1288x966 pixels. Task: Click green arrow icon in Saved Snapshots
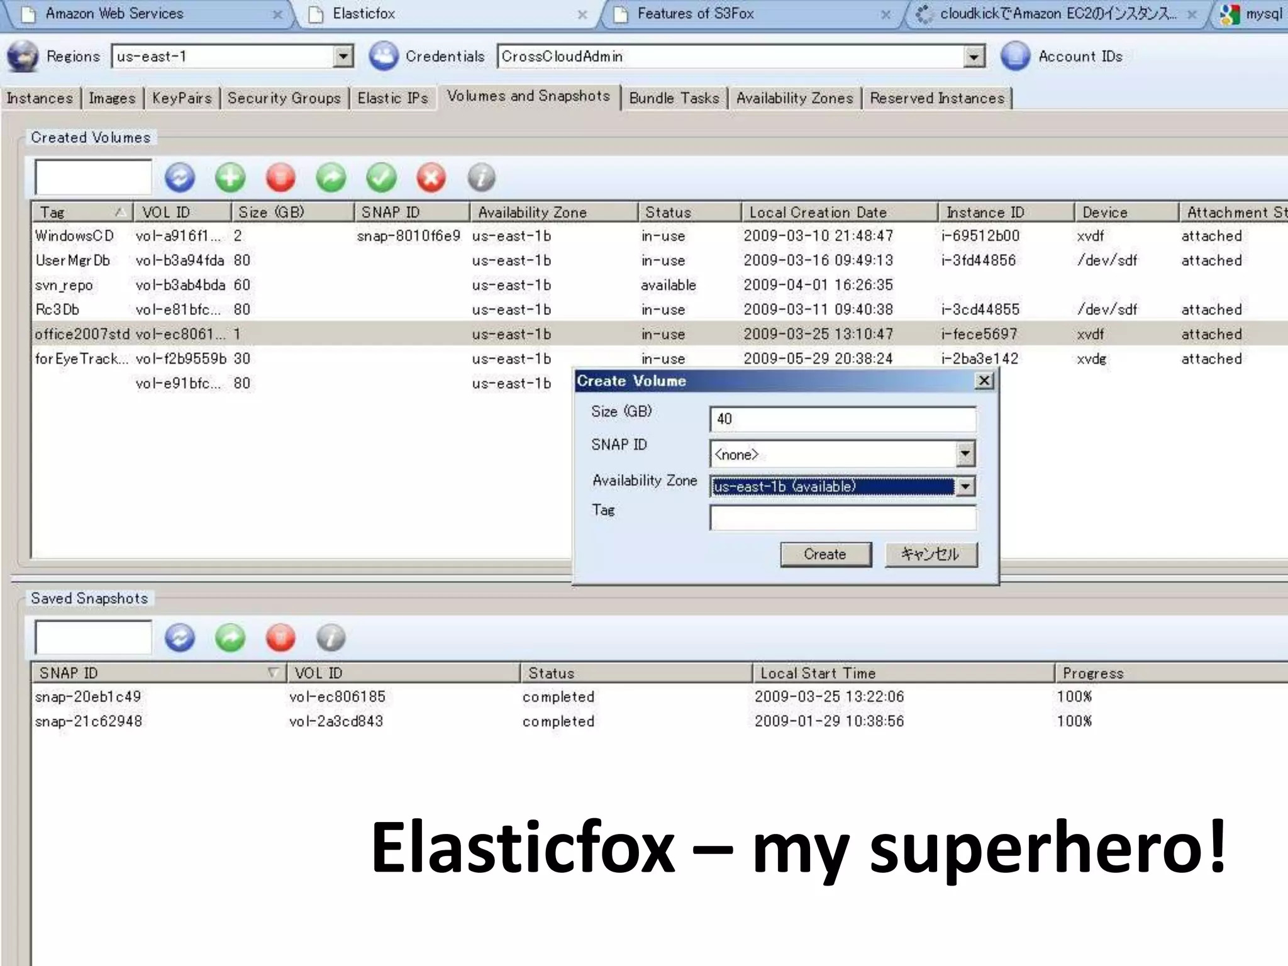[x=230, y=638]
